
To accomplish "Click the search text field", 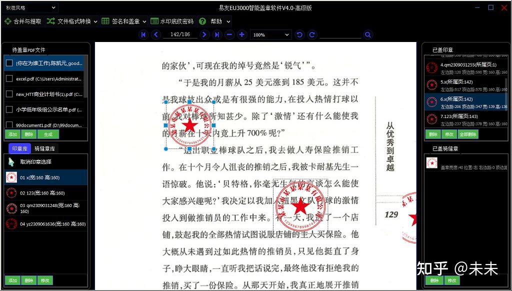I will click(x=340, y=34).
